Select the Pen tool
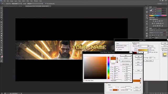The image size is (168, 94). pyautogui.click(x=1, y=40)
